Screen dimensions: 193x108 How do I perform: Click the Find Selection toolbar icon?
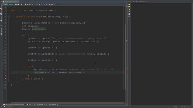point(25,4)
